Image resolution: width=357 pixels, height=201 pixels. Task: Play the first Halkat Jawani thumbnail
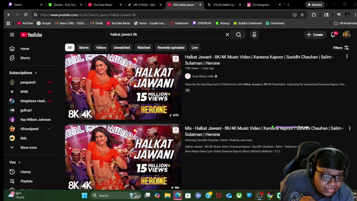pos(123,87)
